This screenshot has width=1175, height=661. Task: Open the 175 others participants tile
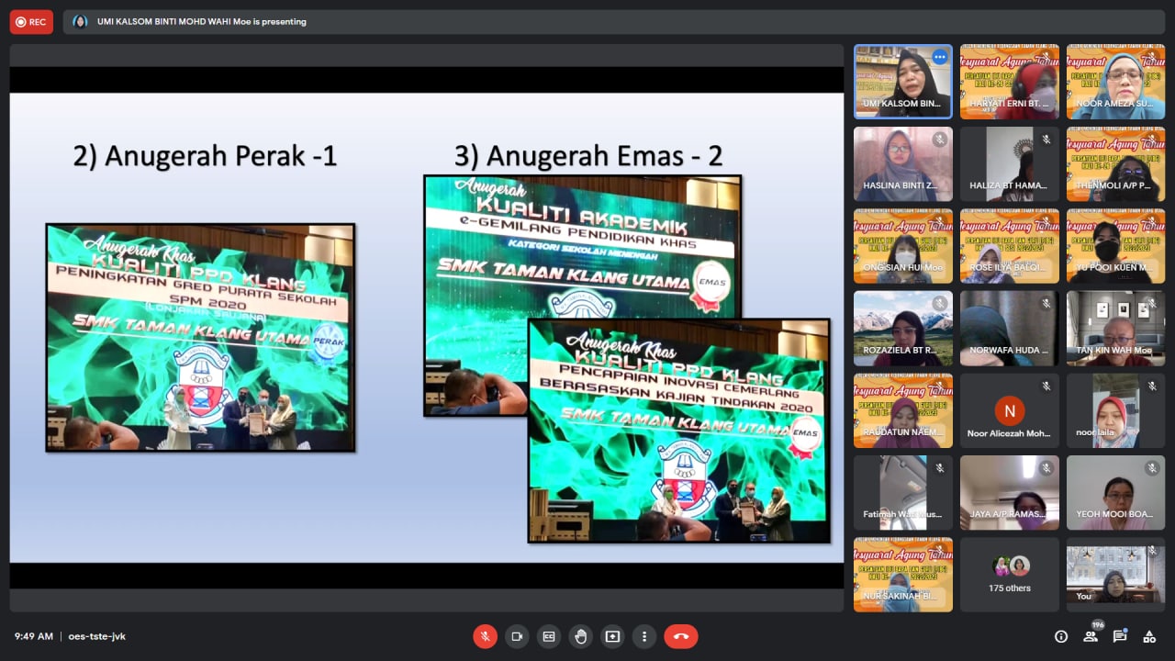coord(1010,575)
